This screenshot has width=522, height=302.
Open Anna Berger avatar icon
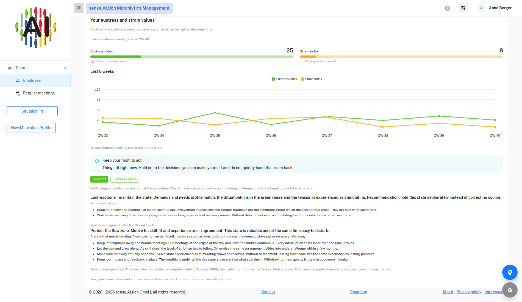[x=481, y=8]
